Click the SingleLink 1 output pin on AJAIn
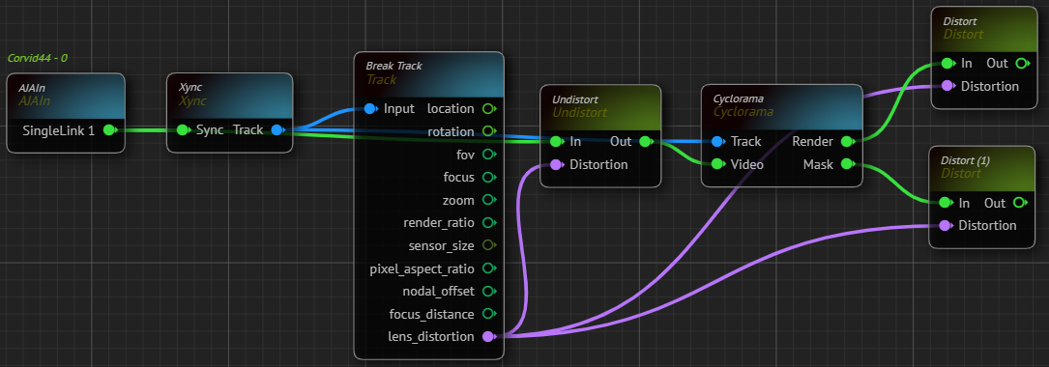Viewport: 1049px width, 367px height. (109, 129)
